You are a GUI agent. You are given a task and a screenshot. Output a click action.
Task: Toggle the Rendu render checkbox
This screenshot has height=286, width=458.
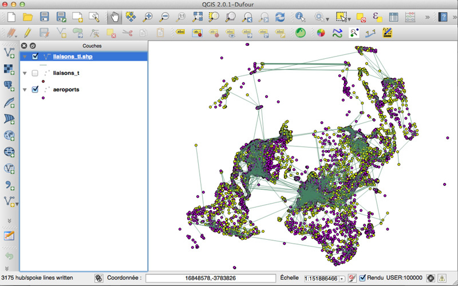coord(362,278)
